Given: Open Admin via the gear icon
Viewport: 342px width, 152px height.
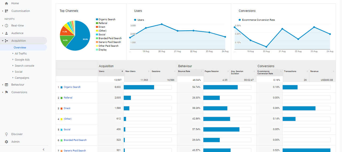Looking at the screenshot, I should point(6,142).
